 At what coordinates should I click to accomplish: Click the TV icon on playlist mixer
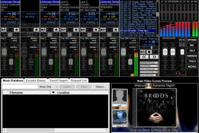(133, 75)
